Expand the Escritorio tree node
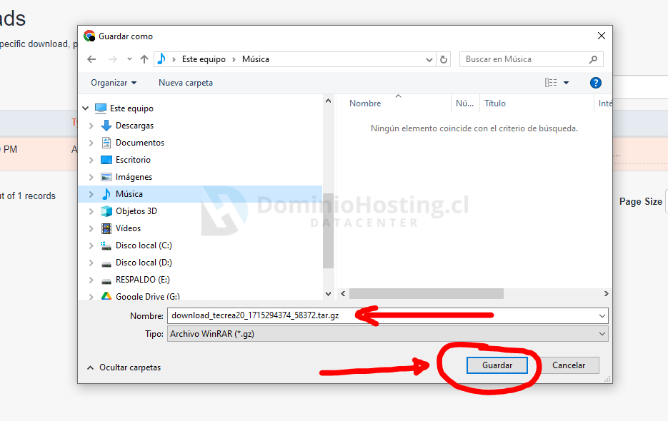The width and height of the screenshot is (668, 421). coord(91,160)
